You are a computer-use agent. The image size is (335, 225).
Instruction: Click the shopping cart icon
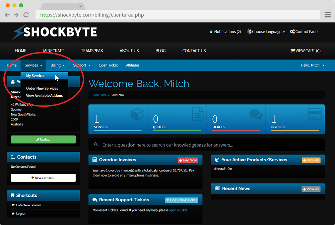coord(292,51)
